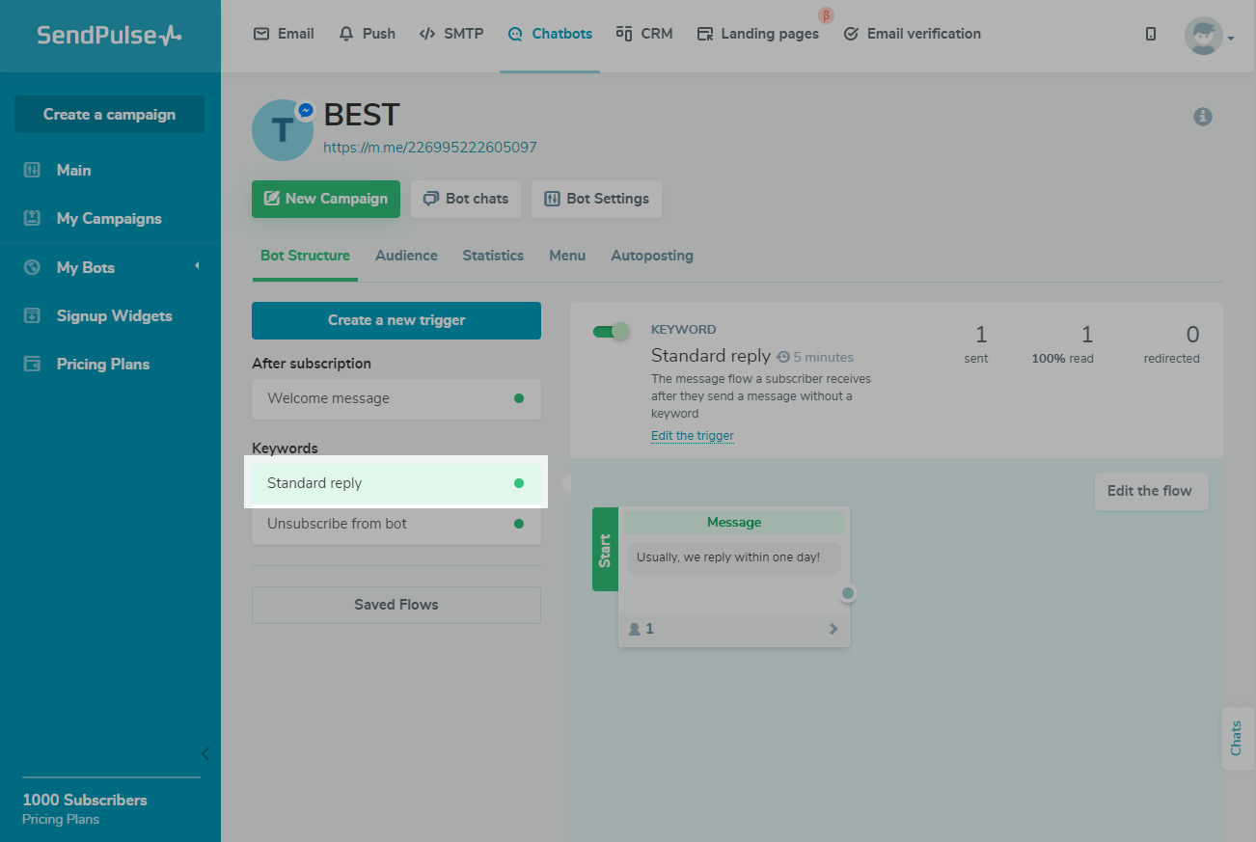
Task: Open Email verification
Action: 912,34
